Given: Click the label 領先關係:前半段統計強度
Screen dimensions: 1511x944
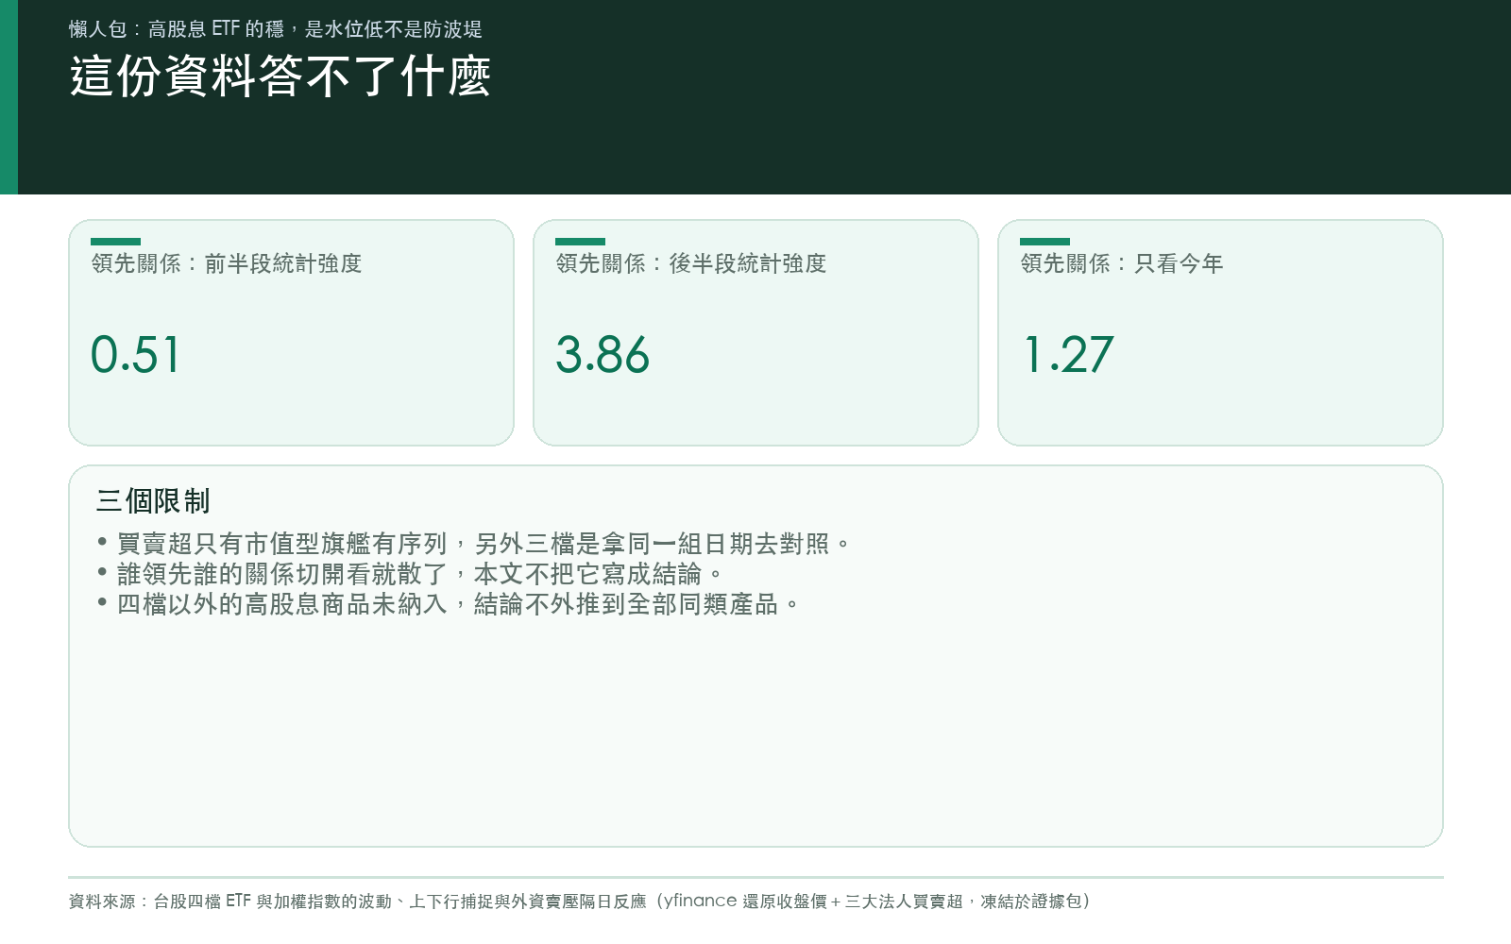Looking at the screenshot, I should click(x=227, y=263).
